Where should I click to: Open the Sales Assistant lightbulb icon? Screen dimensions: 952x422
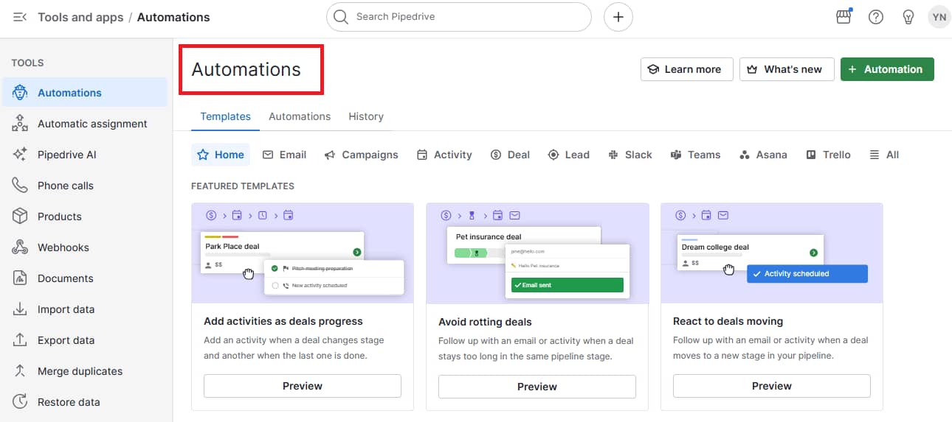pyautogui.click(x=908, y=17)
